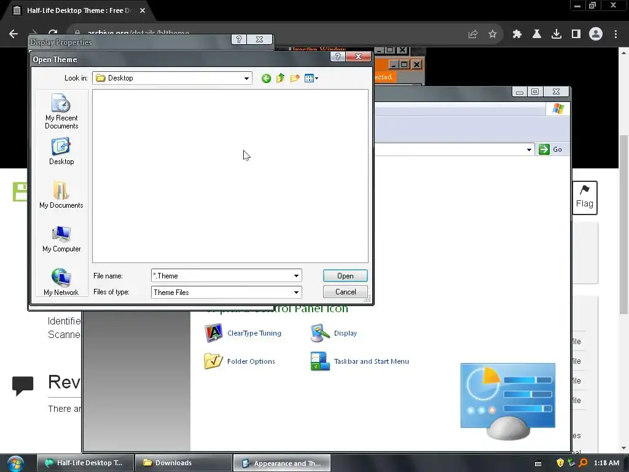Flag this archive.org item
629x472 pixels.
tap(585, 197)
